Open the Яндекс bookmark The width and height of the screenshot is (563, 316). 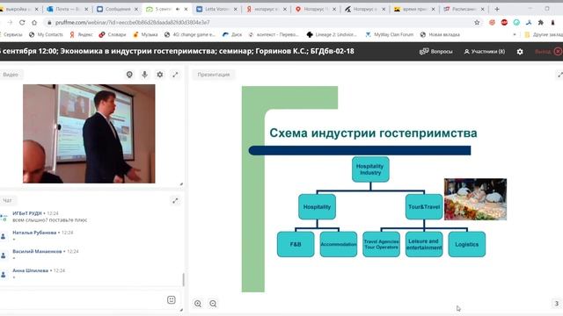click(x=81, y=35)
